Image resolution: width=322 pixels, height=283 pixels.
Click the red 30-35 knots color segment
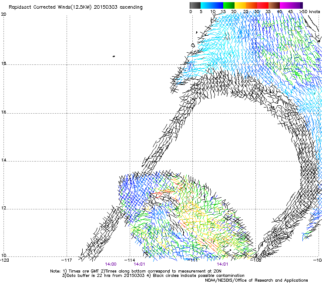tap(263, 5)
